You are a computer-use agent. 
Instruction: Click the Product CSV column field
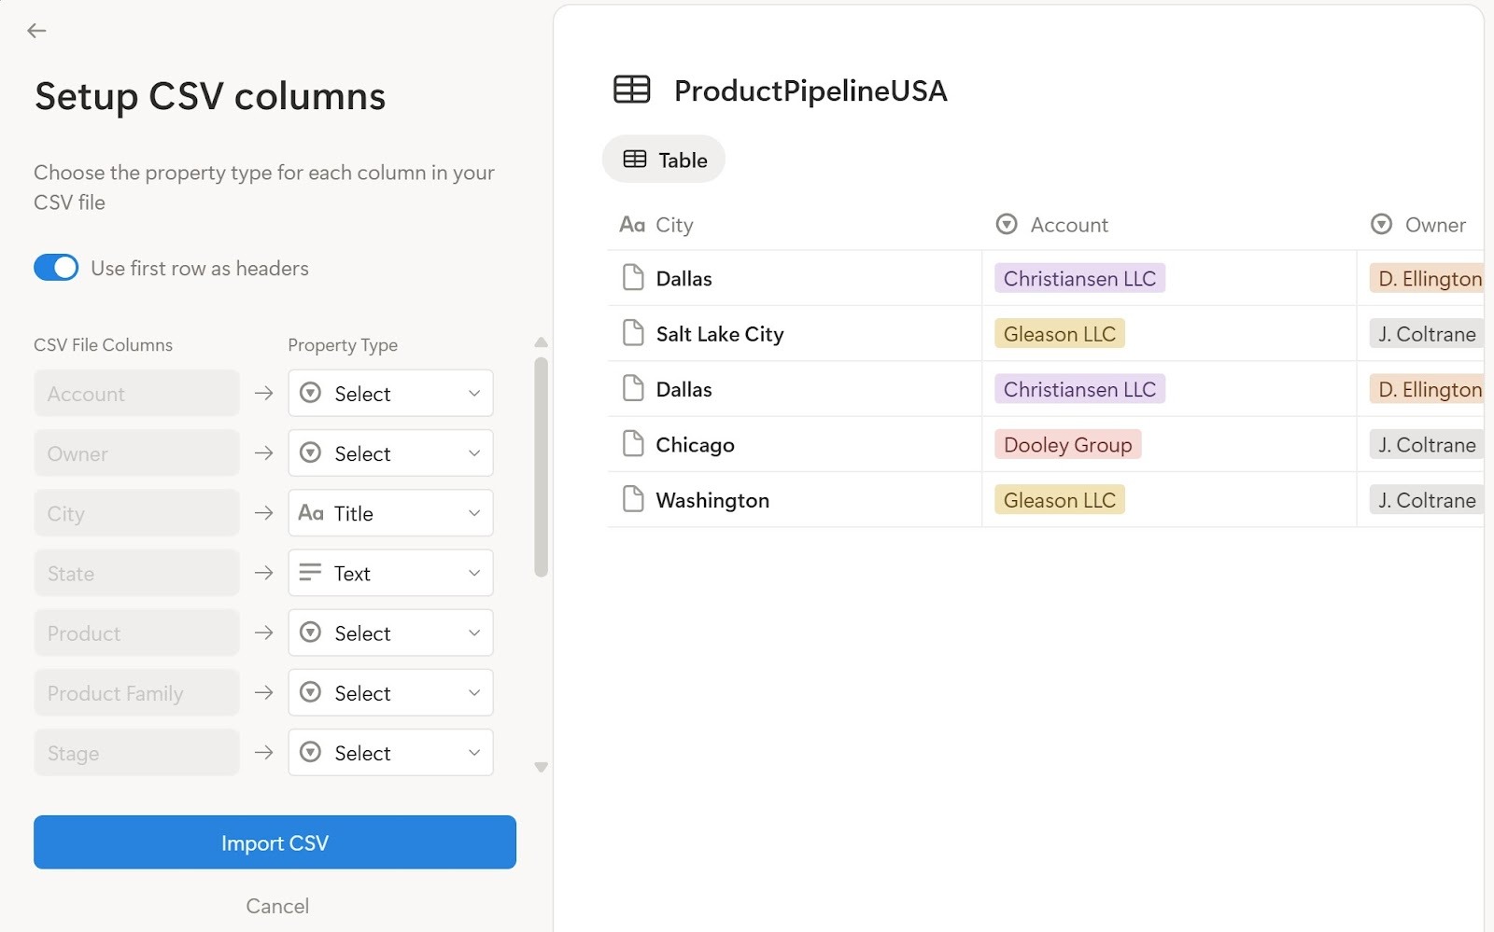click(136, 633)
